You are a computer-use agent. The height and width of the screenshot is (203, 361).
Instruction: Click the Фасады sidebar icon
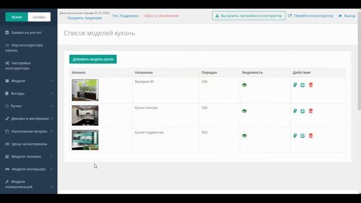click(7, 94)
